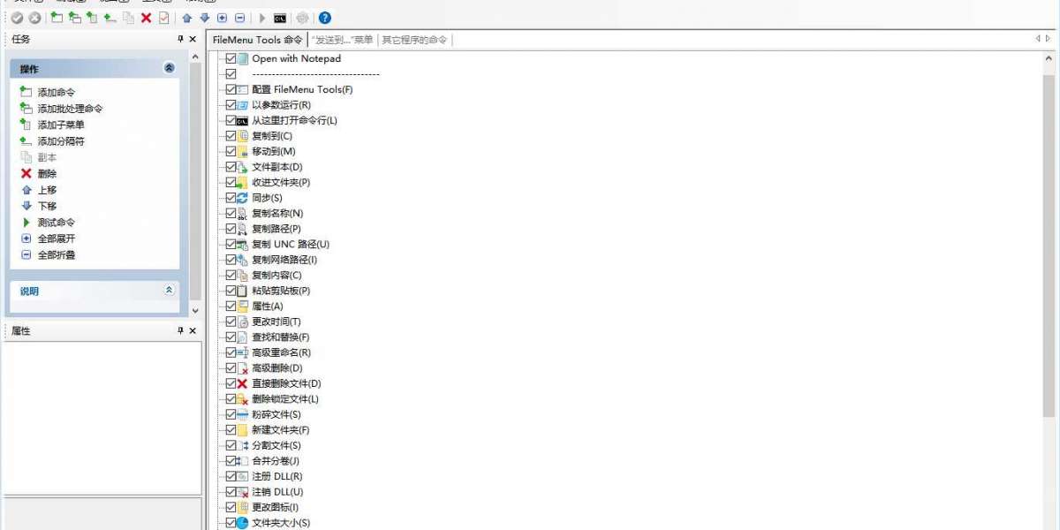Click the Expand All plus toolbar icon
1060x530 pixels.
click(x=223, y=18)
